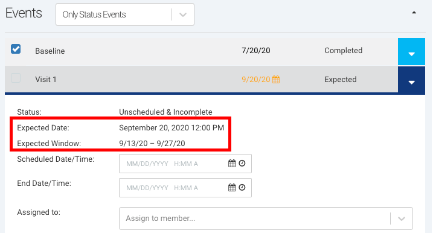Open calendar picker for Scheduled Date/Time
Image resolution: width=433 pixels, height=233 pixels.
[232, 164]
